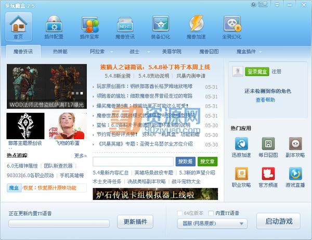Viewport: 312px width, 240px height.
Task: Open 插件配置 plugin configuration icon
Action: [x=54, y=26]
